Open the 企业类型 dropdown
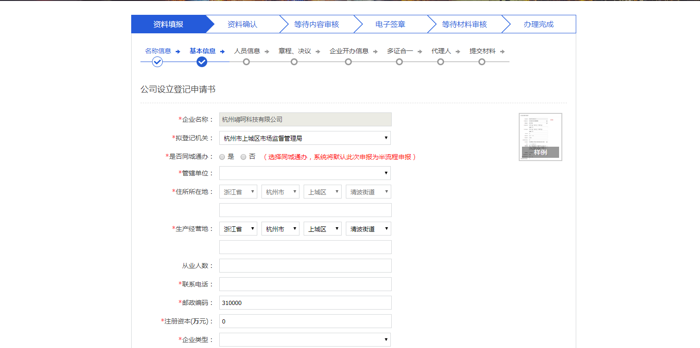Image resolution: width=700 pixels, height=348 pixels. click(x=305, y=340)
